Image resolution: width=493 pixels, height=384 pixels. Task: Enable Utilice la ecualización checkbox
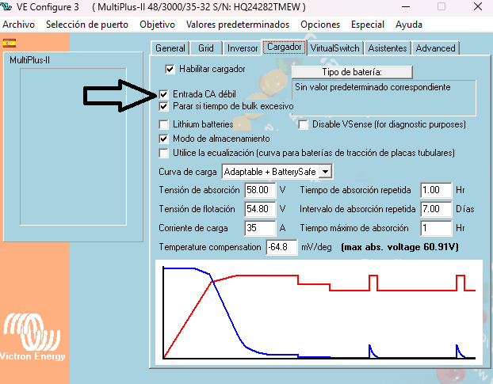163,153
